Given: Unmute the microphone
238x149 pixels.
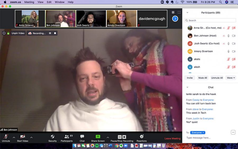Looking at the screenshot, I should pos(6,137).
